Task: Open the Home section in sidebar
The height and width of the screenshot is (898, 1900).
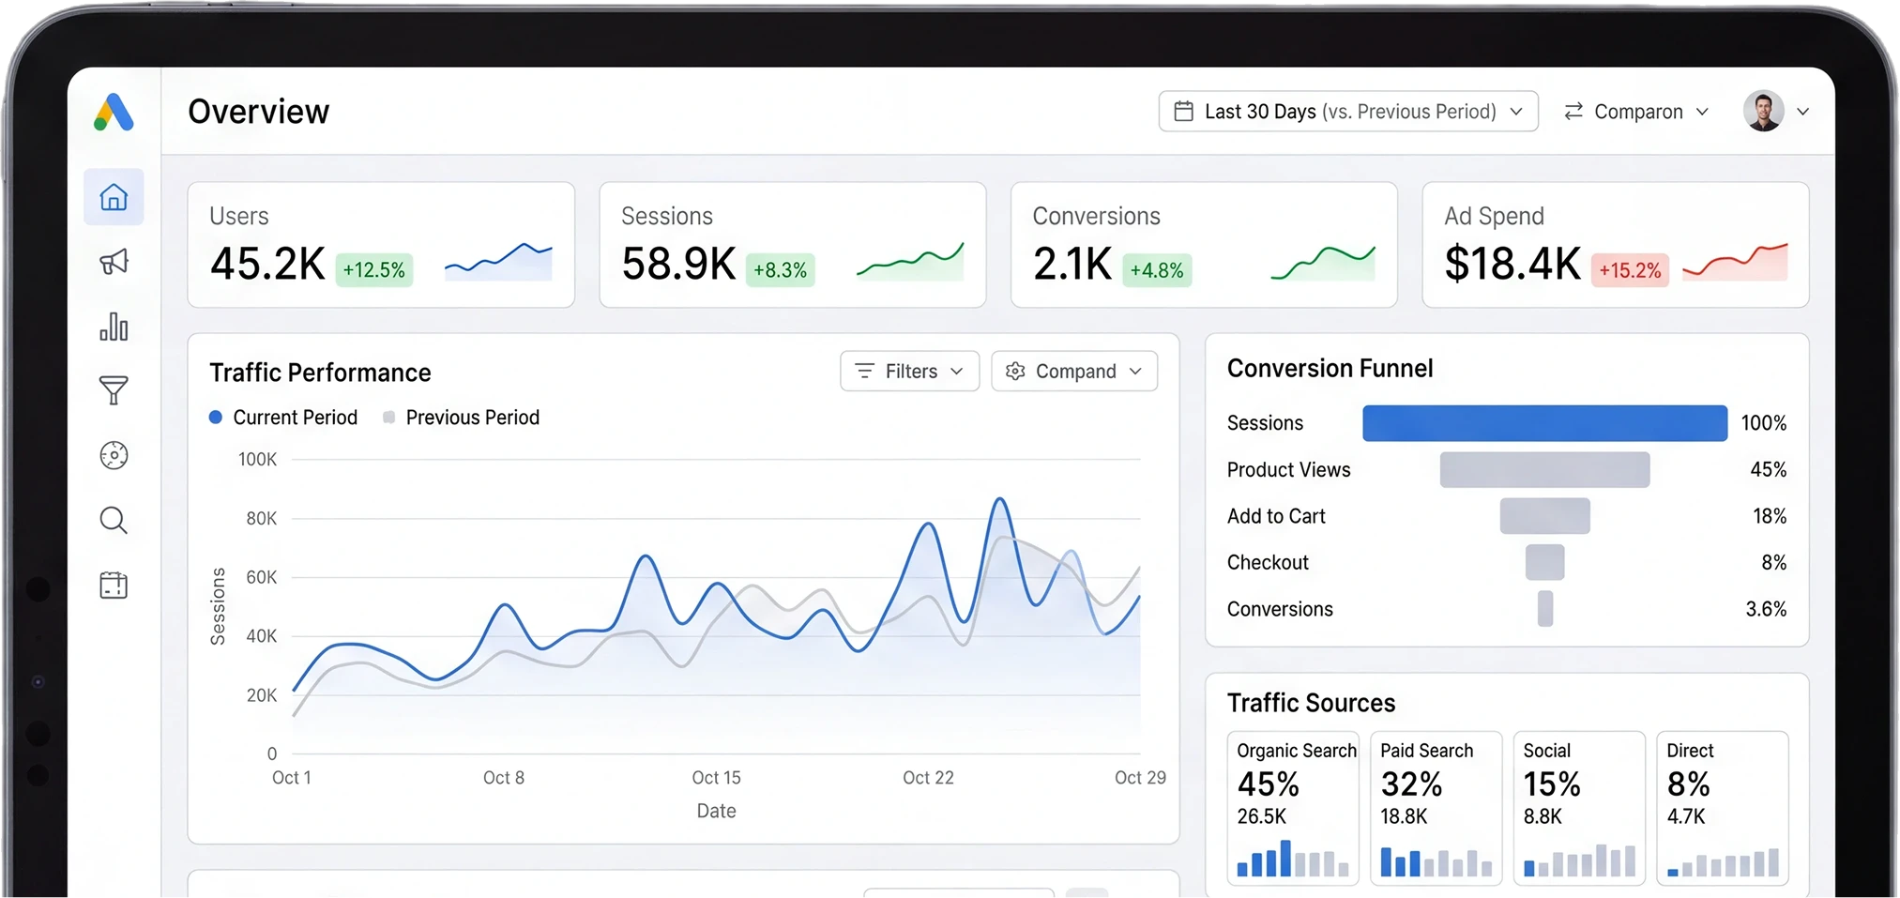Action: [114, 197]
